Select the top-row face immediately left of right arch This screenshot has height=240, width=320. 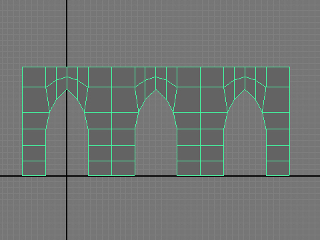point(212,77)
